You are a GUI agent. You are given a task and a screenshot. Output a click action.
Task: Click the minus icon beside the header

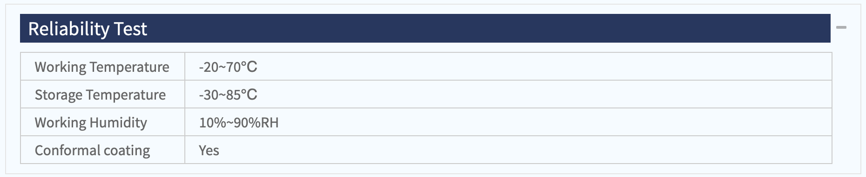[x=841, y=28]
